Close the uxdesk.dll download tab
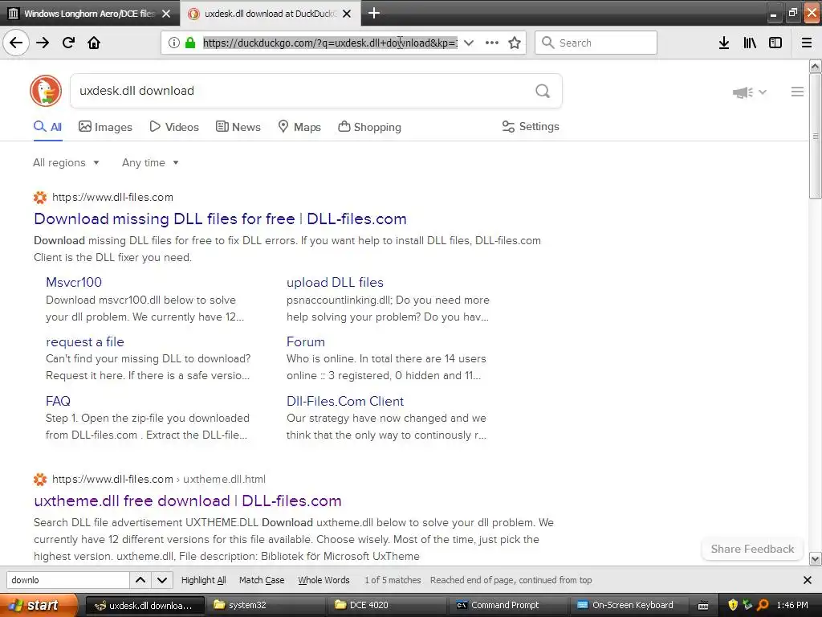The width and height of the screenshot is (822, 617). pyautogui.click(x=347, y=14)
